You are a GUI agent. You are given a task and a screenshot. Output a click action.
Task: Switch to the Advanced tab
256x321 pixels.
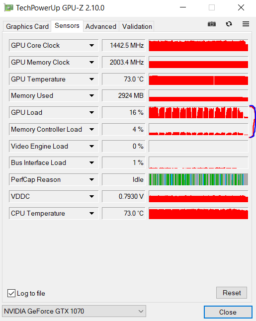click(x=101, y=26)
